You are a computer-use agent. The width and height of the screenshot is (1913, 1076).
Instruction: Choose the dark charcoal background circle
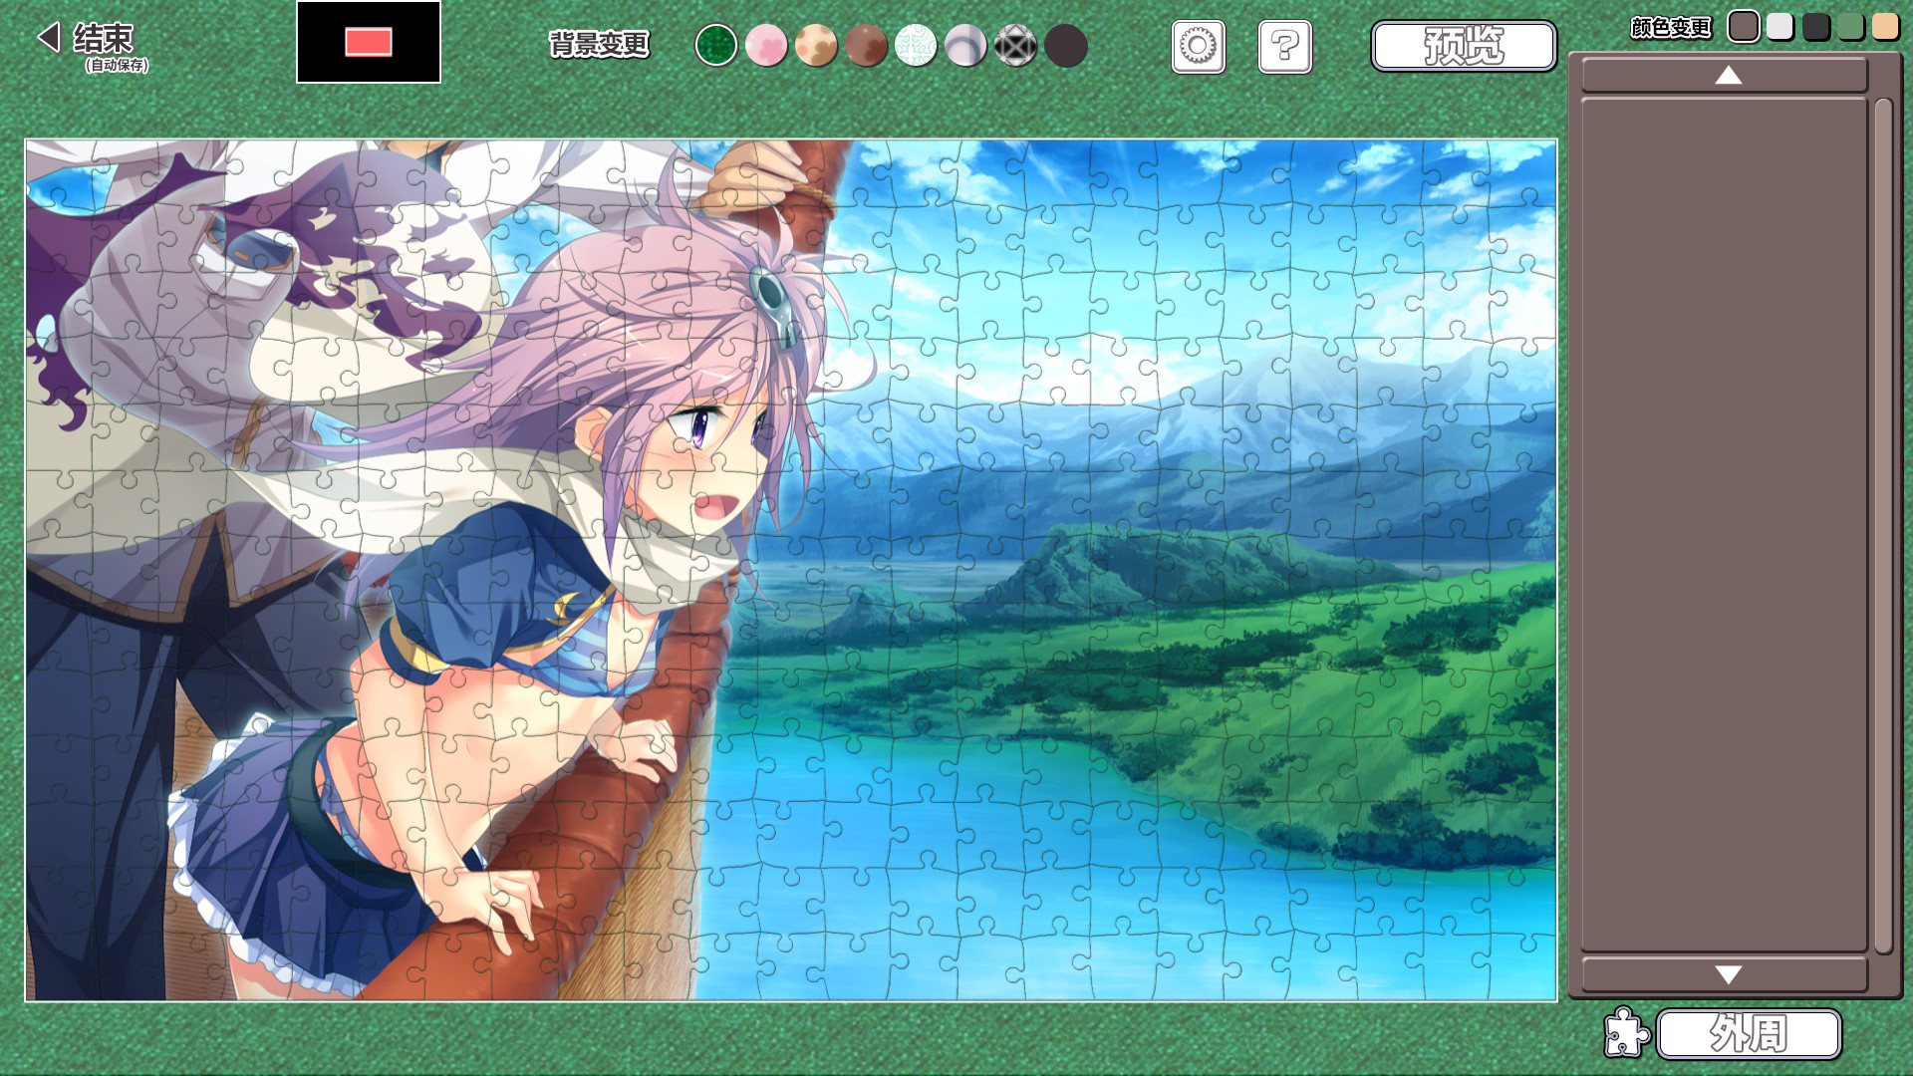click(x=1065, y=46)
